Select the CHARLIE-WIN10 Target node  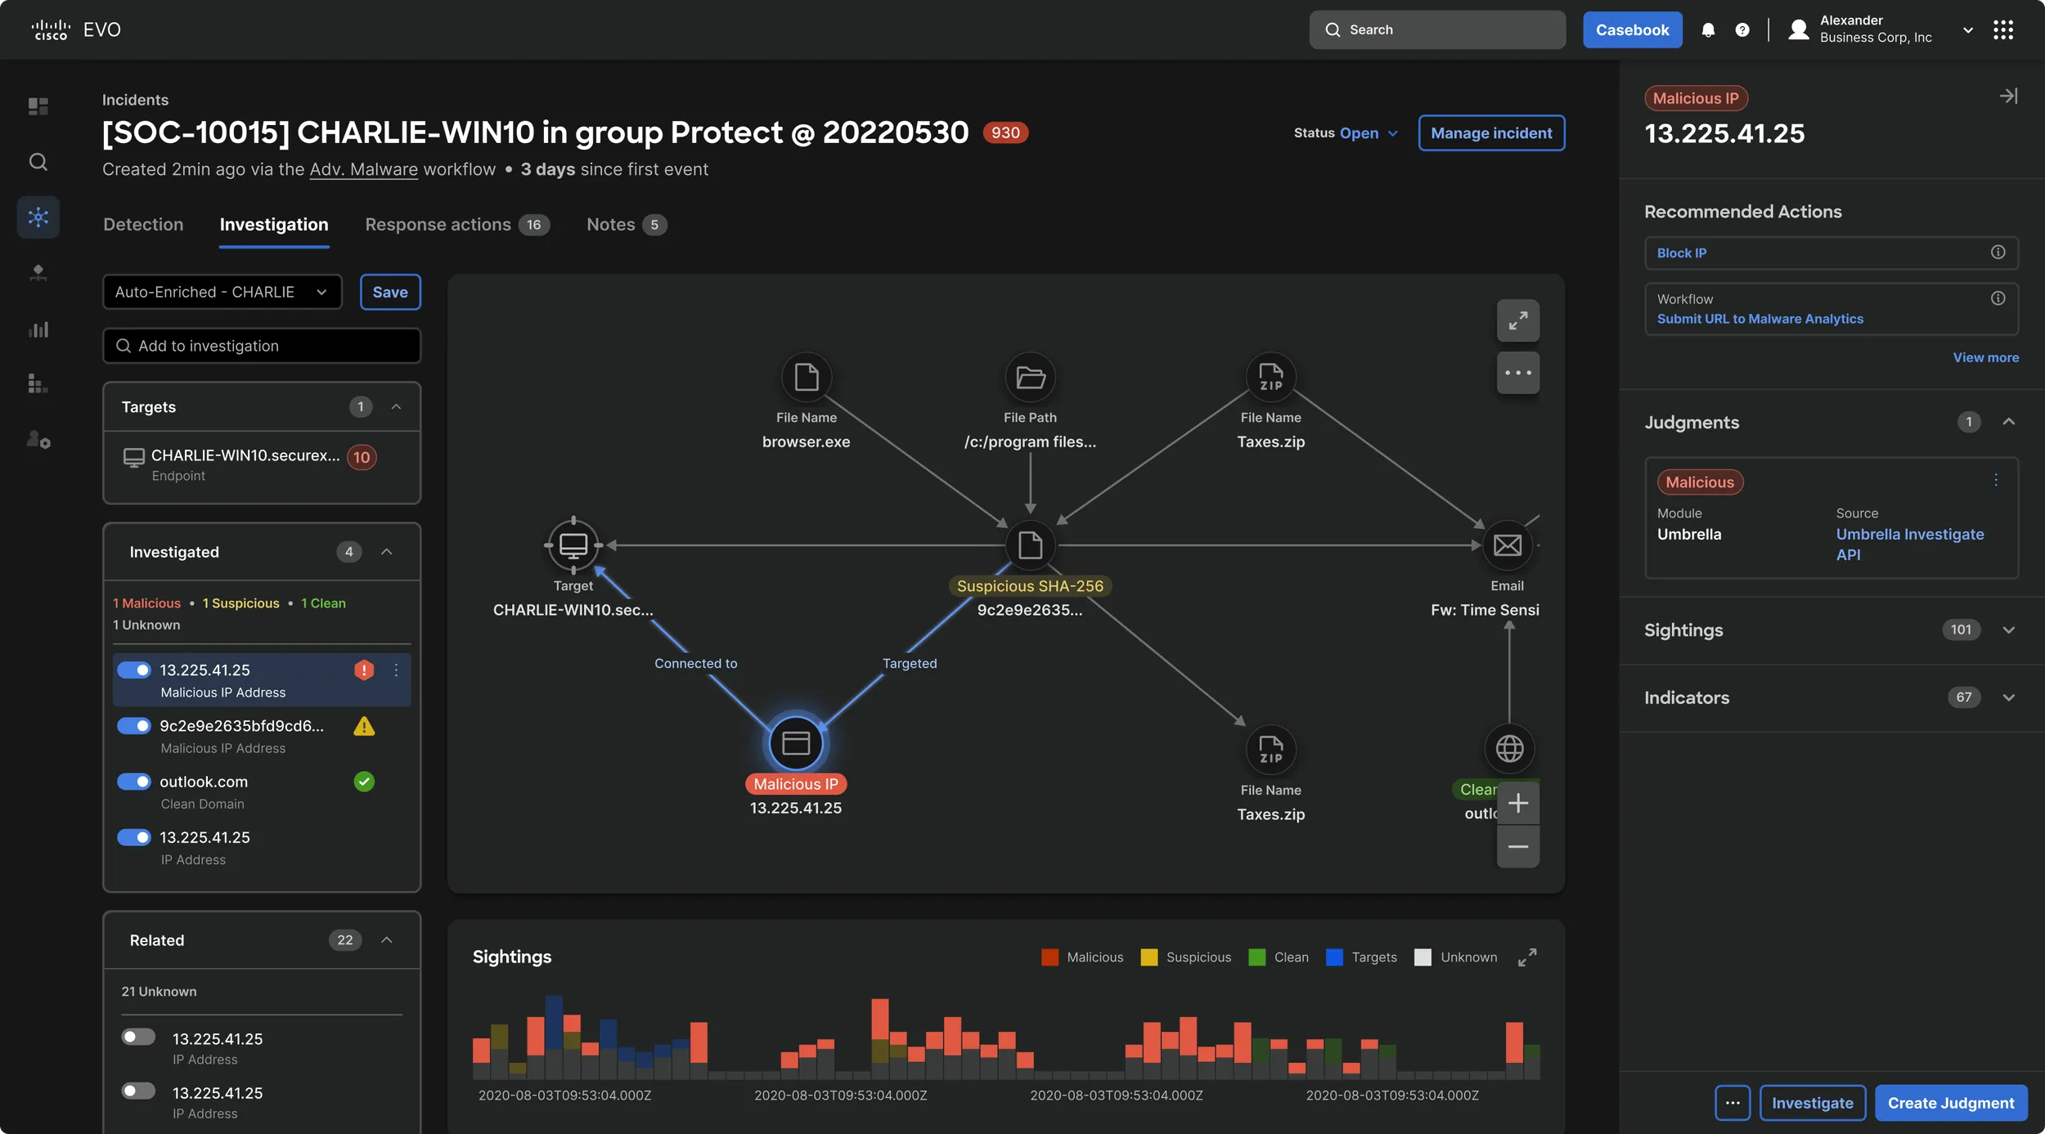point(573,545)
